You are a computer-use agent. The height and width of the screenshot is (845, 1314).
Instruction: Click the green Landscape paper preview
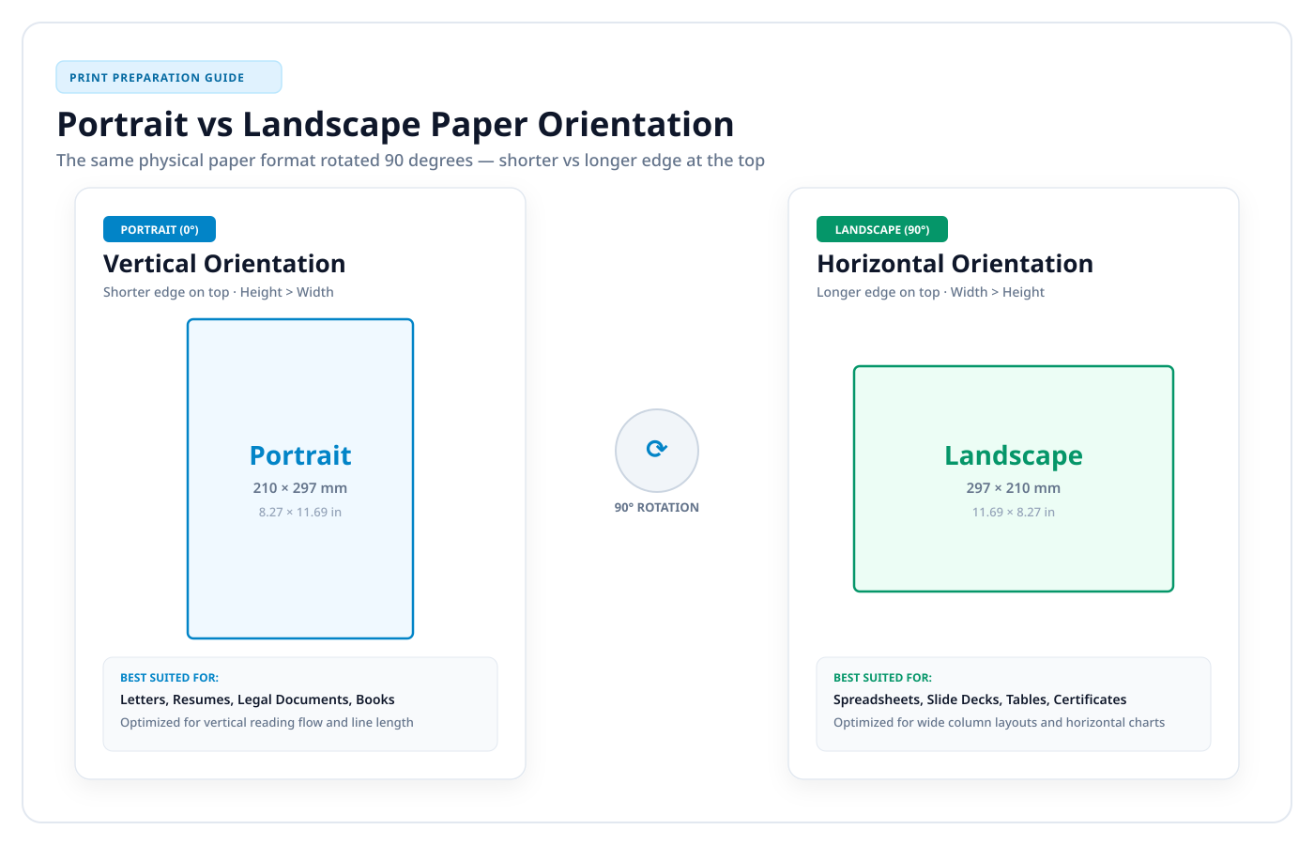click(1014, 479)
